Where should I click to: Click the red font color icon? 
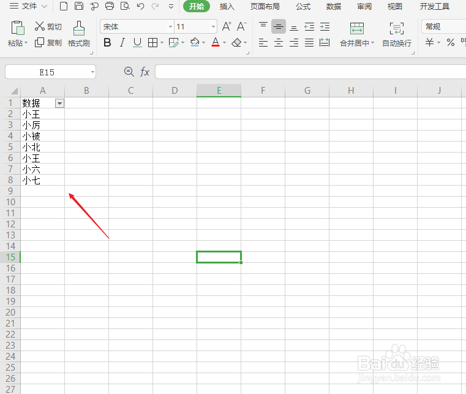point(216,42)
